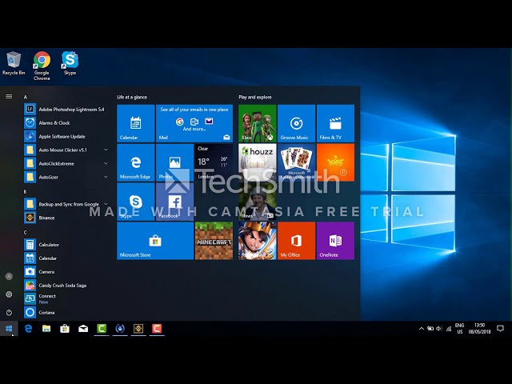The image size is (512, 384).
Task: Open Microsoft Store from the taskbar
Action: (65, 329)
